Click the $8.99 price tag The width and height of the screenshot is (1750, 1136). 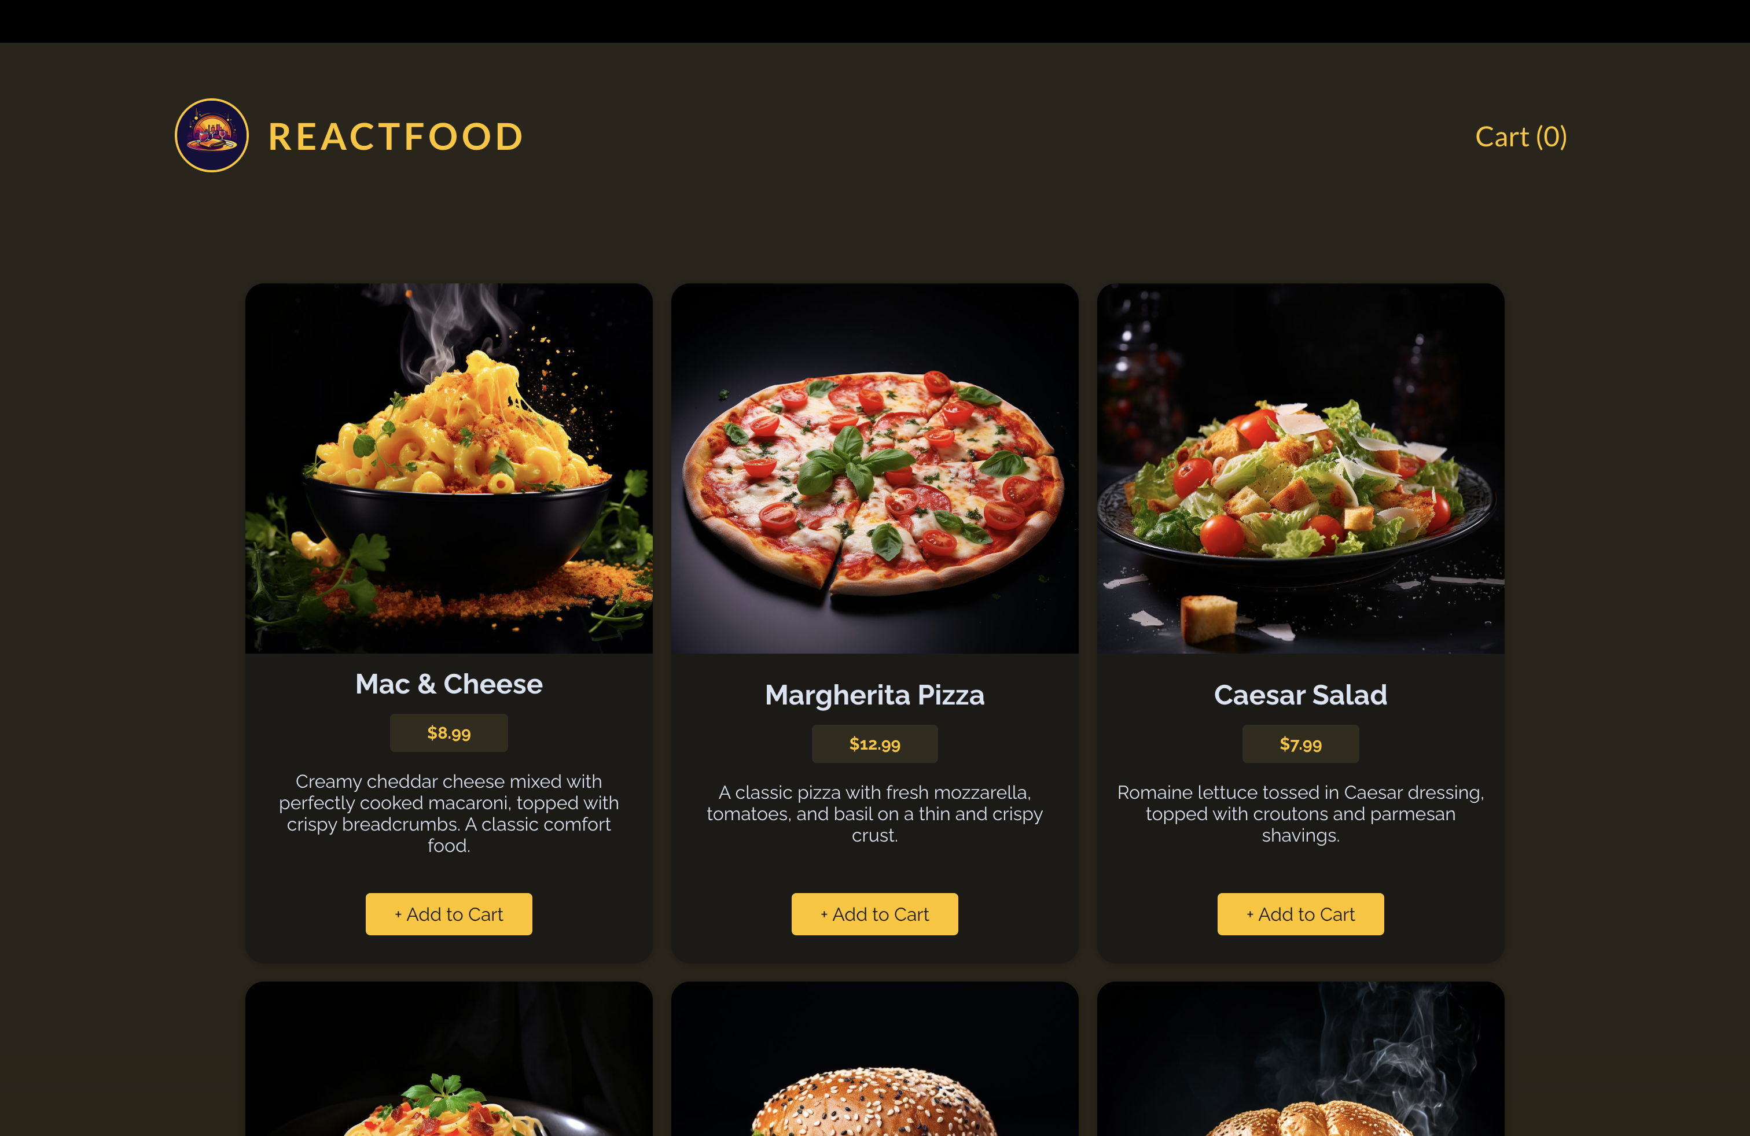click(x=448, y=733)
